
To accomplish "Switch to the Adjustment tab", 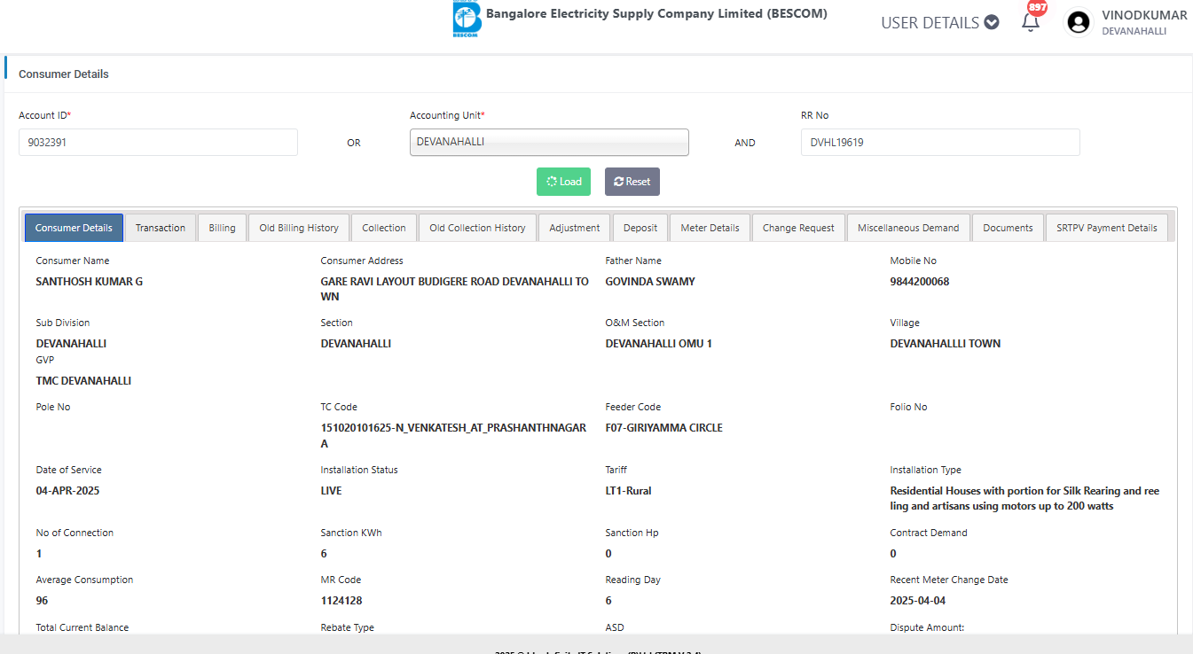I will click(575, 228).
